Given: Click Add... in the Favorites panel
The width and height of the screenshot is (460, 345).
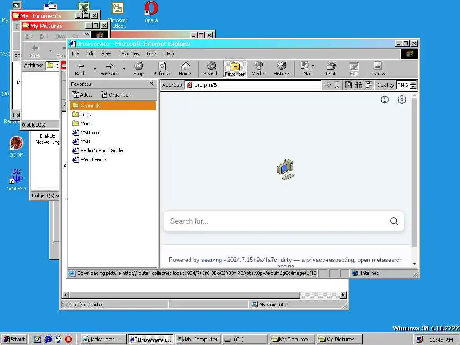Looking at the screenshot, I should click(x=83, y=95).
